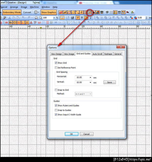This screenshot has width=152, height=162.
Task: Click the Zoom magnifier icon beside 100
Action: (x=41, y=18)
